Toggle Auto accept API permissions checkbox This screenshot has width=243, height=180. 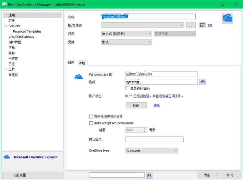tap(91, 123)
